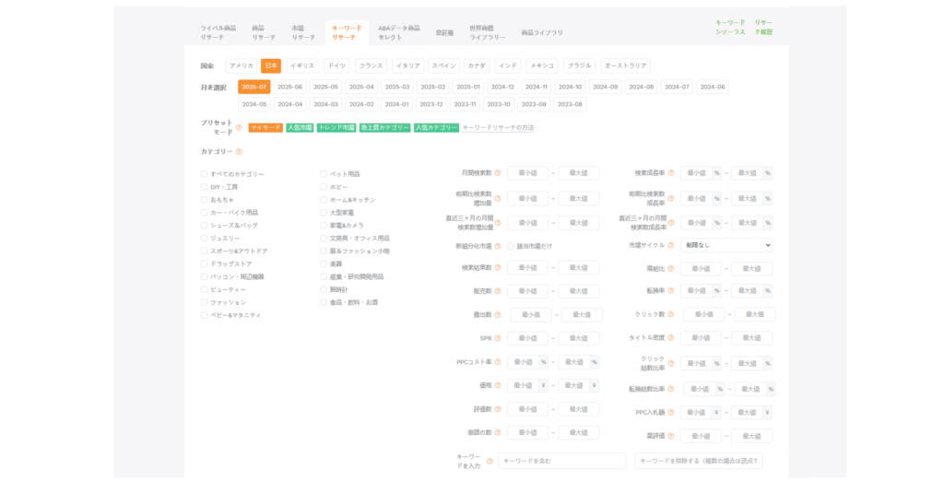Click help icon beside PPCコスト率

[499, 362]
